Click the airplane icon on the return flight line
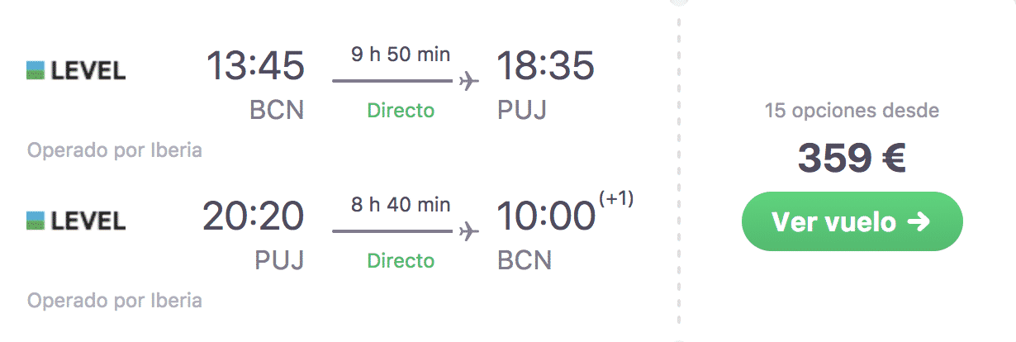1016x342 pixels. (x=468, y=230)
